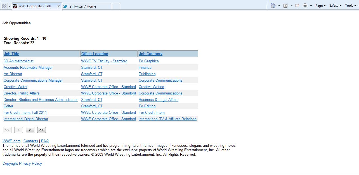
Task: Open the FAQ footer link
Action: click(45, 141)
